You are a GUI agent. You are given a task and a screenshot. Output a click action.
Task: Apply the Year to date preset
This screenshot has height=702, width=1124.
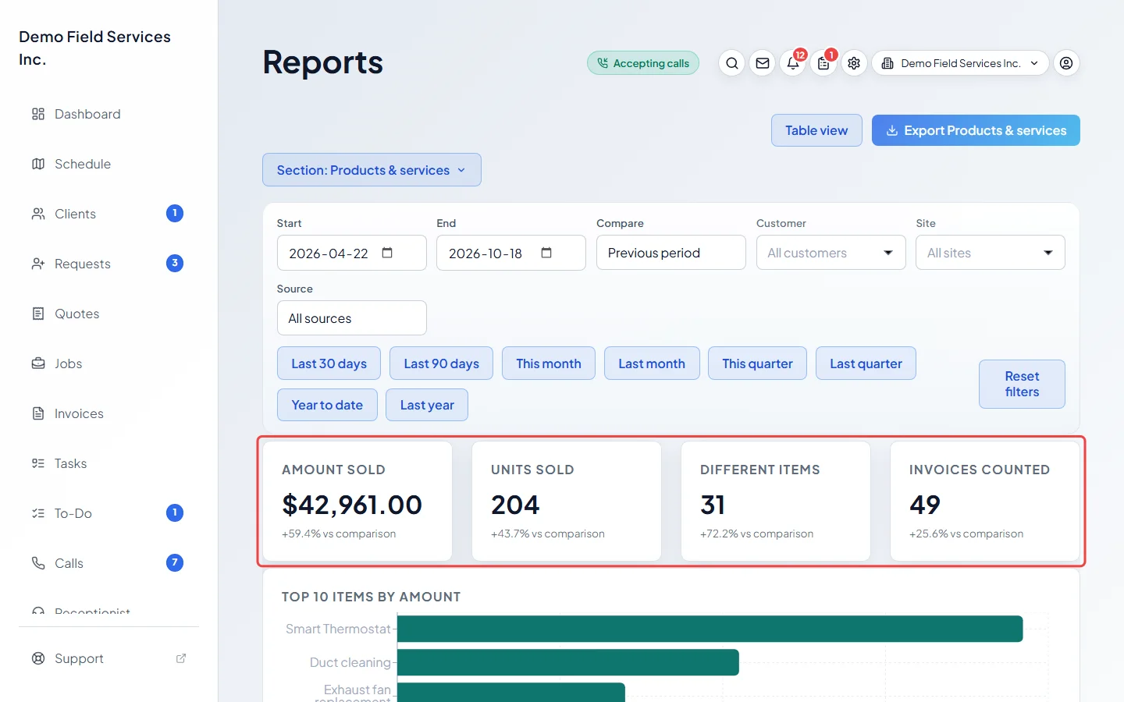click(327, 405)
